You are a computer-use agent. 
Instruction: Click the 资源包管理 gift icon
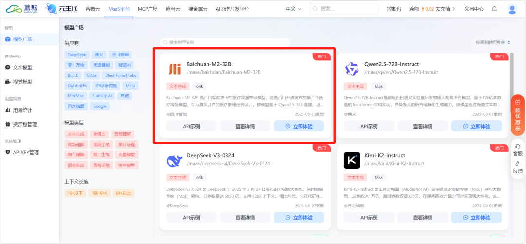8,124
